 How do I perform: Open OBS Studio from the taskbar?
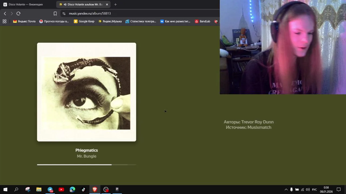tap(106, 189)
